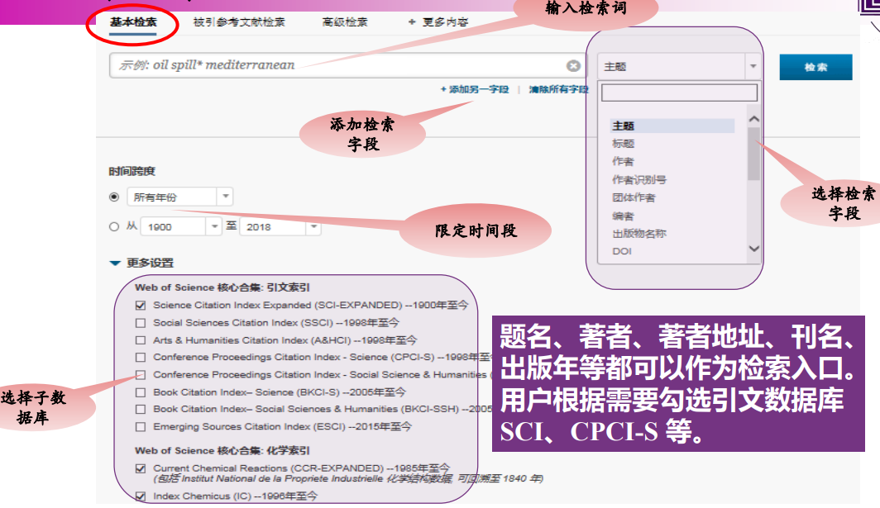
Task: Click 添加另一字段 link
Action: pos(474,89)
